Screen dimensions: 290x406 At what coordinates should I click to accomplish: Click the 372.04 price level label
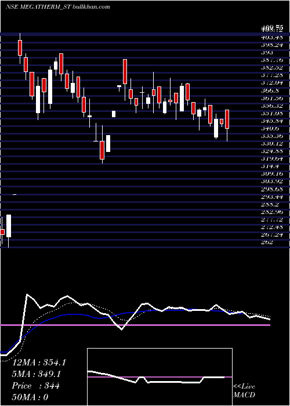[272, 83]
